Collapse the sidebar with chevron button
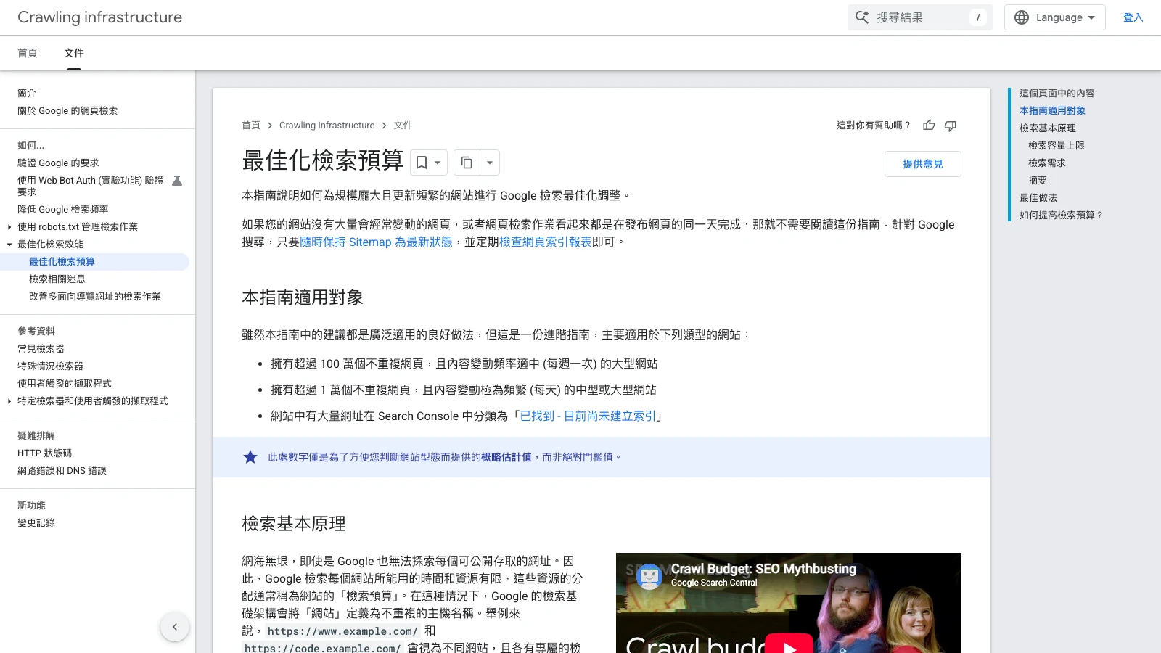 (x=175, y=627)
